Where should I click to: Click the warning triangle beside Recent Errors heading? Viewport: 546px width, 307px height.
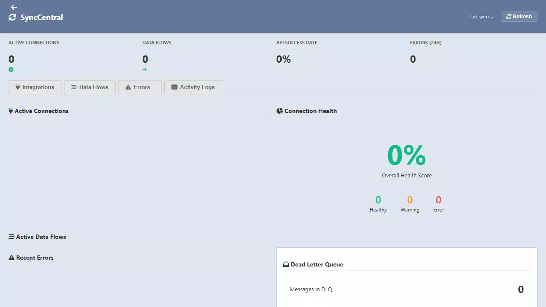pyautogui.click(x=11, y=258)
